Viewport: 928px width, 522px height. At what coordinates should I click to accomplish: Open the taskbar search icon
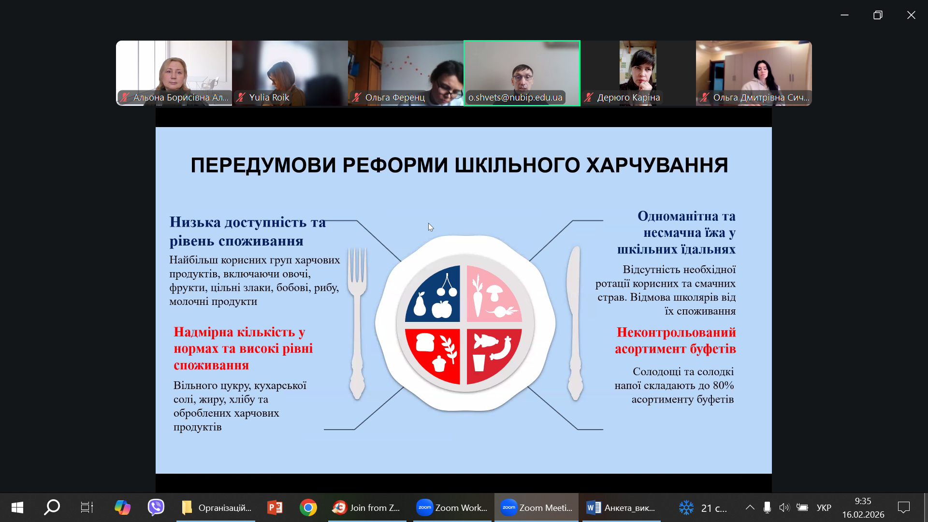(52, 507)
